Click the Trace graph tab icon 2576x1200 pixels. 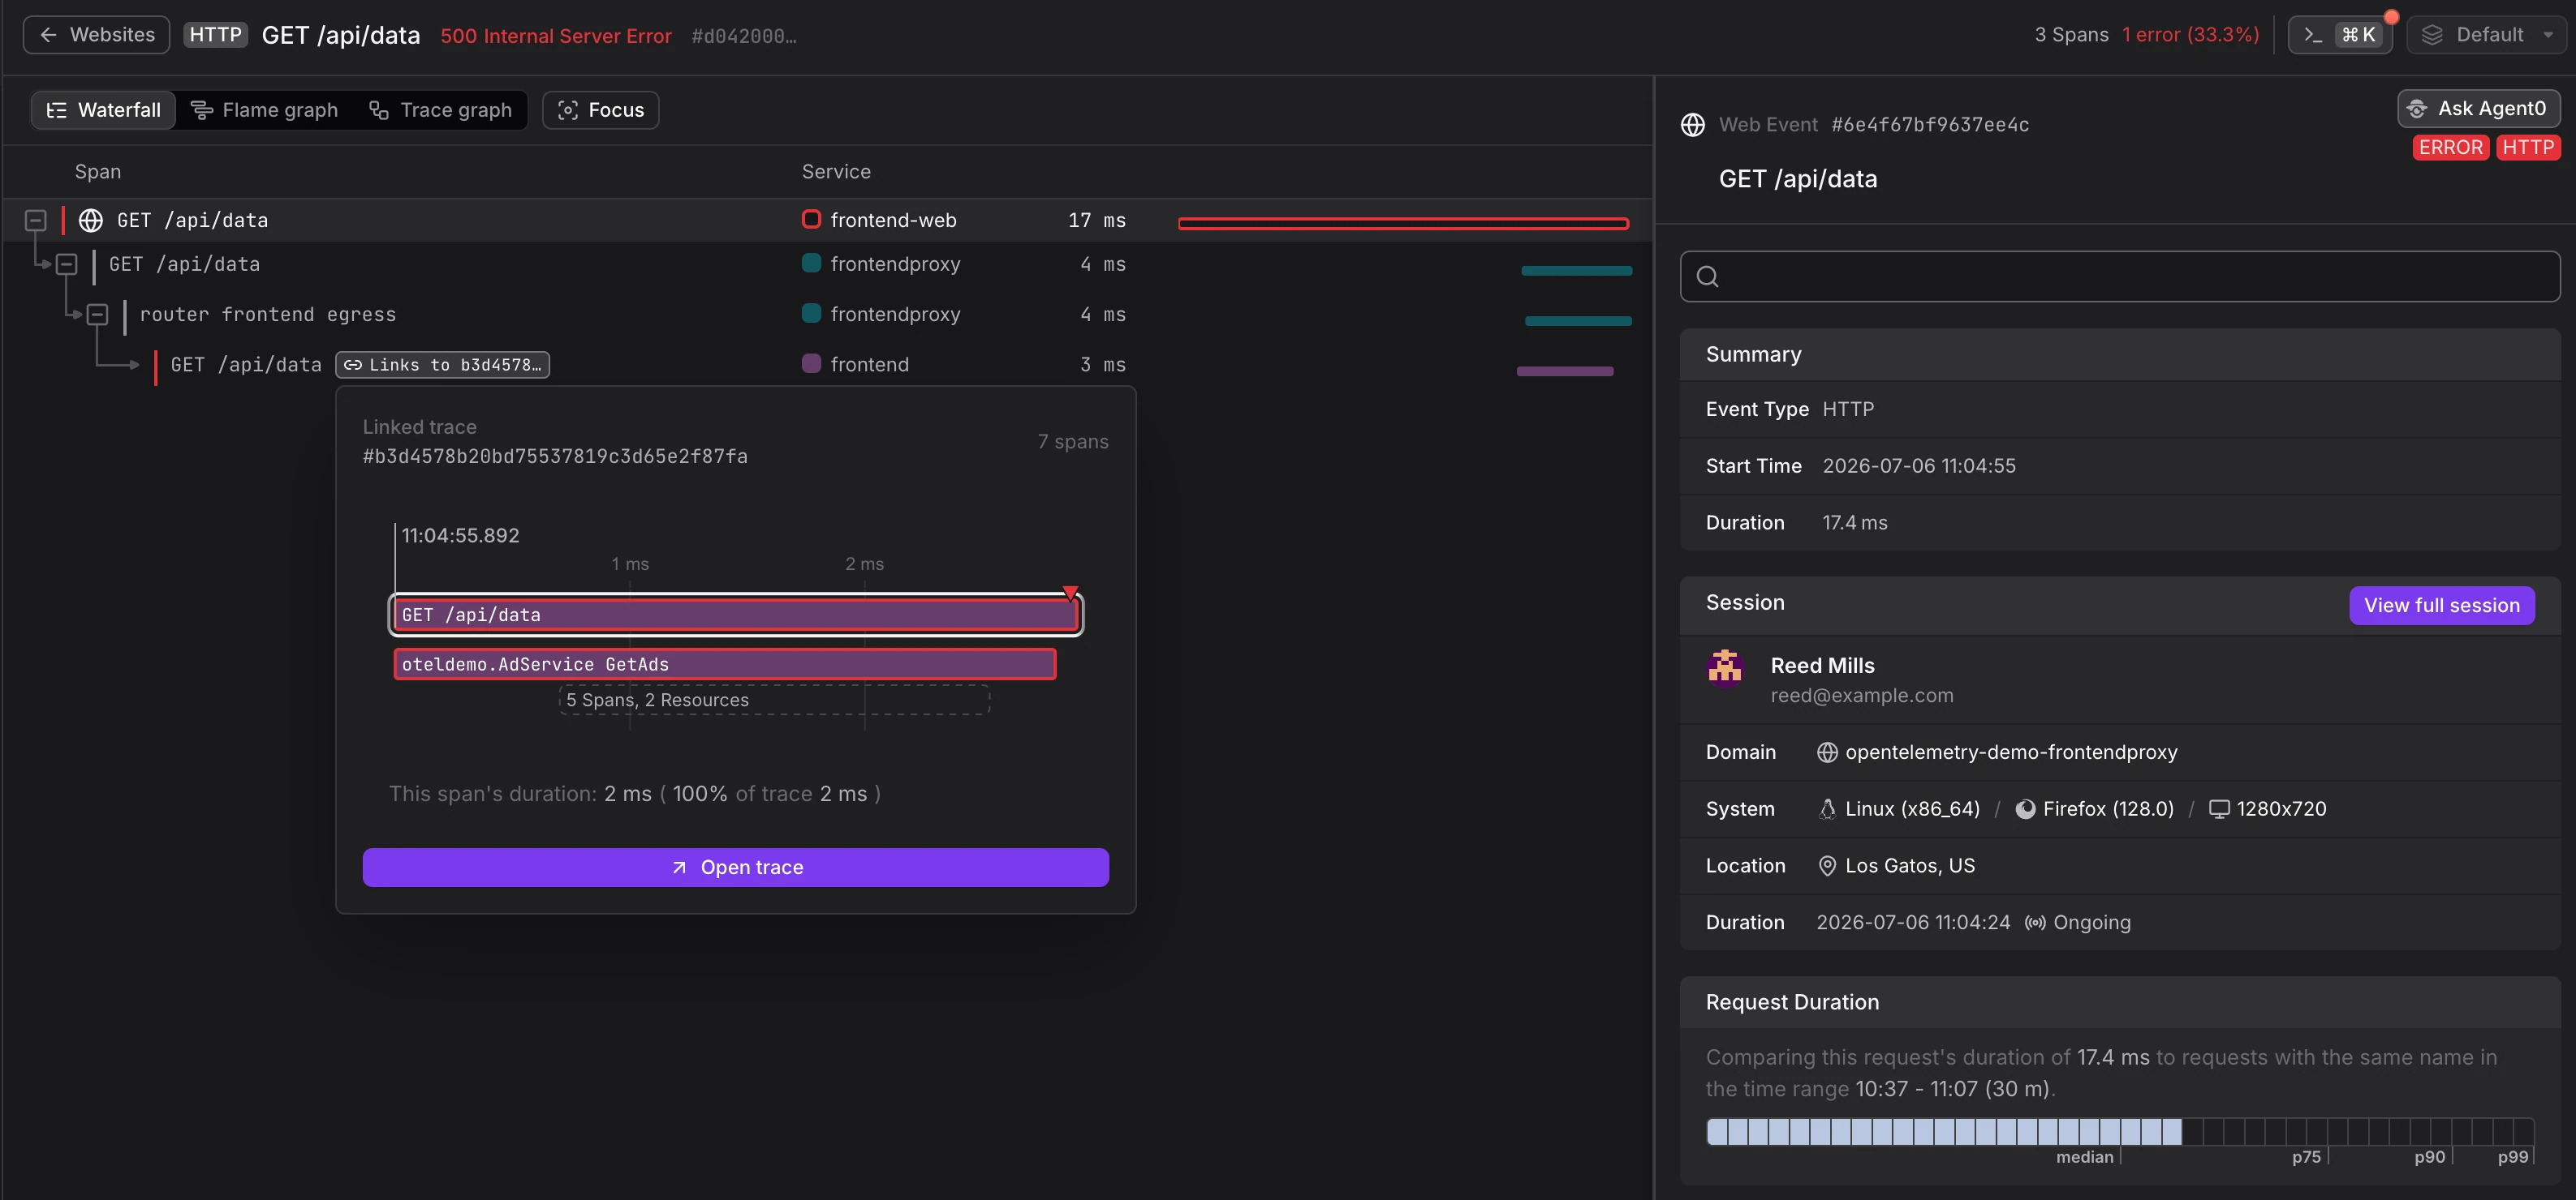[379, 110]
